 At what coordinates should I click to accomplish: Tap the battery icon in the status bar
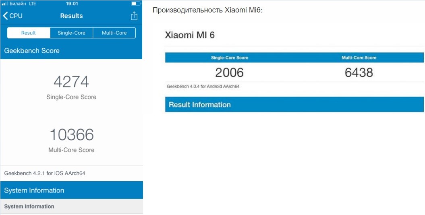coord(136,4)
